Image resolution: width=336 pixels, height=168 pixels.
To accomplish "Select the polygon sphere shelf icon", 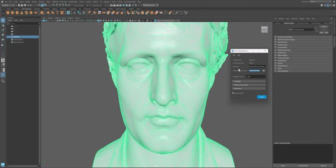I will point(8,13).
